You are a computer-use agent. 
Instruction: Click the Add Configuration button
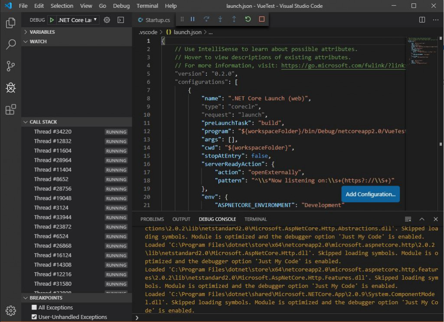pyautogui.click(x=370, y=194)
